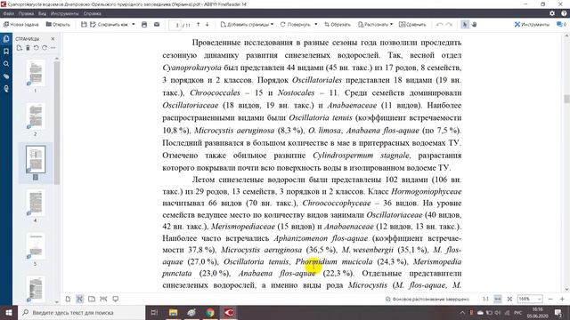The height and width of the screenshot is (320, 570).
Task: Select the hand pan tool
Action: [x=475, y=24]
